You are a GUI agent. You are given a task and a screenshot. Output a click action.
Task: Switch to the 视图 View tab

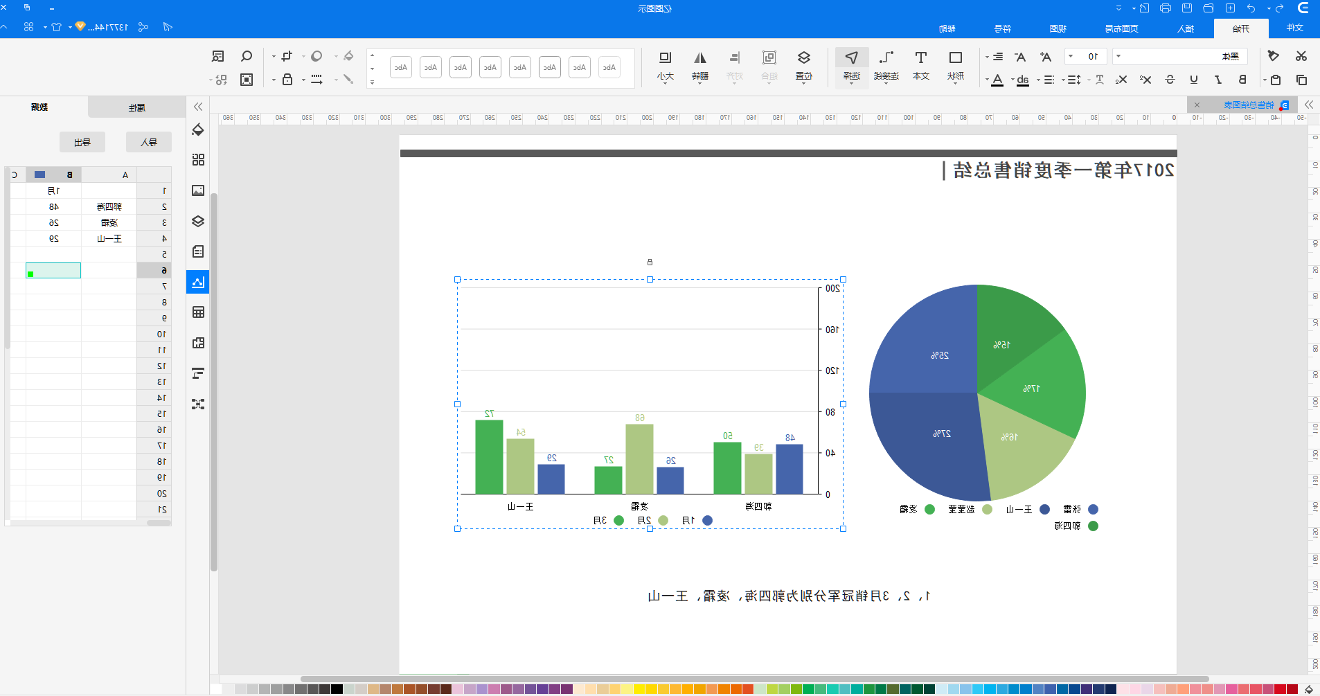(1058, 28)
